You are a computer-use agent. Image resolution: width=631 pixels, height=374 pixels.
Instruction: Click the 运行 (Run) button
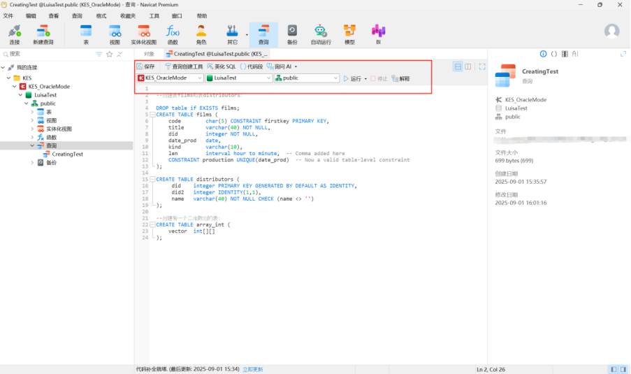pos(352,78)
